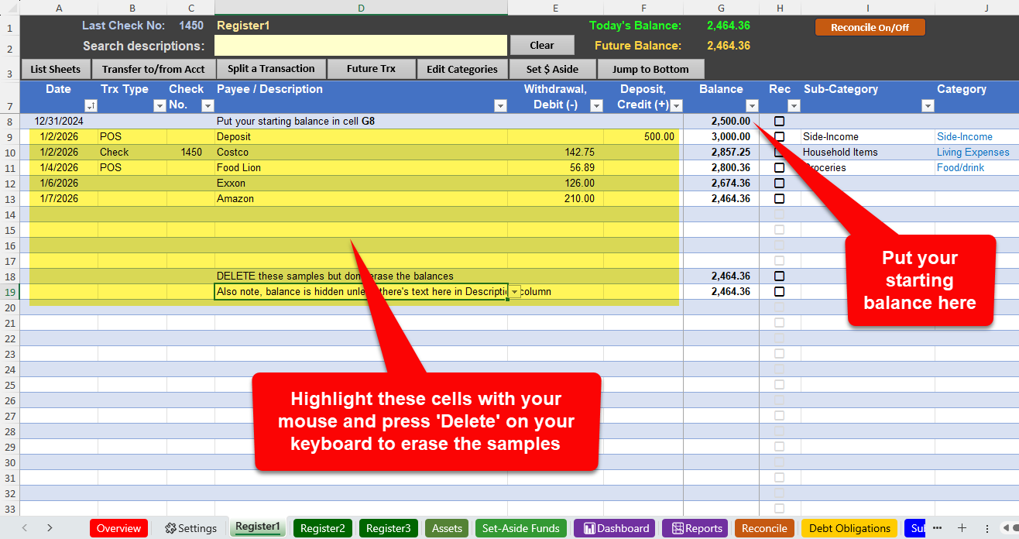
Task: Go to the Set-Aside Funds tab
Action: [520, 528]
